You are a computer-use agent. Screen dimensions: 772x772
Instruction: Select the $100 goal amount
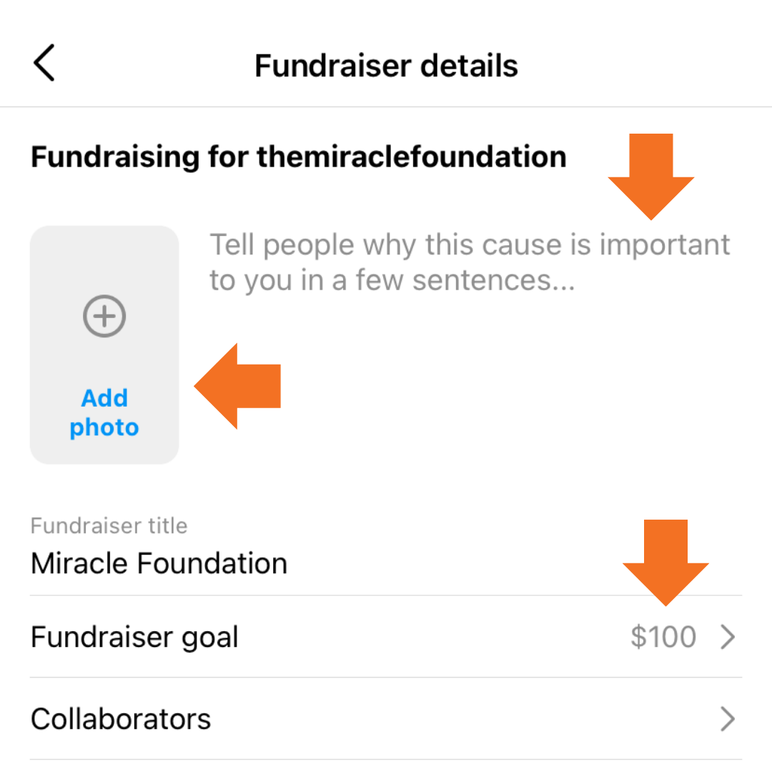[x=663, y=637]
